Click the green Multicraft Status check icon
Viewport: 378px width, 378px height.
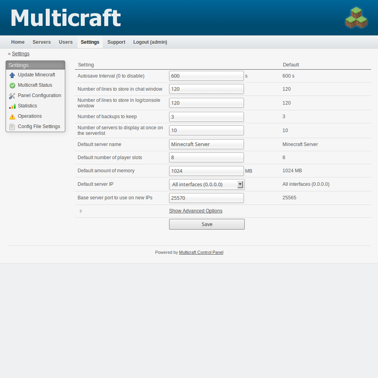(x=12, y=86)
